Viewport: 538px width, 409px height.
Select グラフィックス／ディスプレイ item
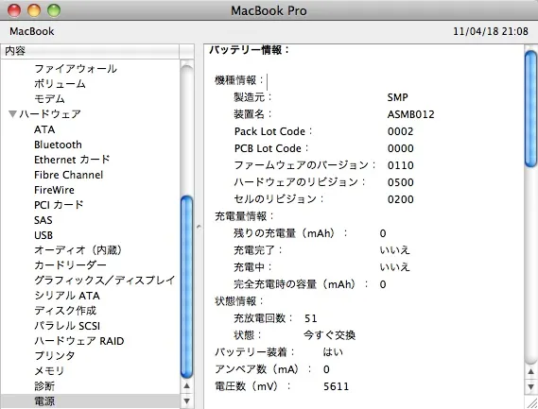[105, 281]
